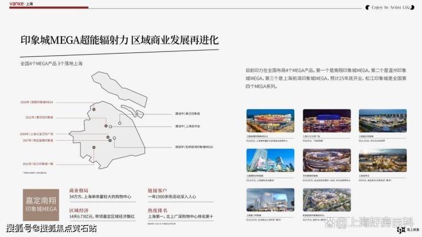This screenshot has width=422, height=237.
Task: Open the night thumbnail with the blue-roofed mall
Action: tap(327, 121)
